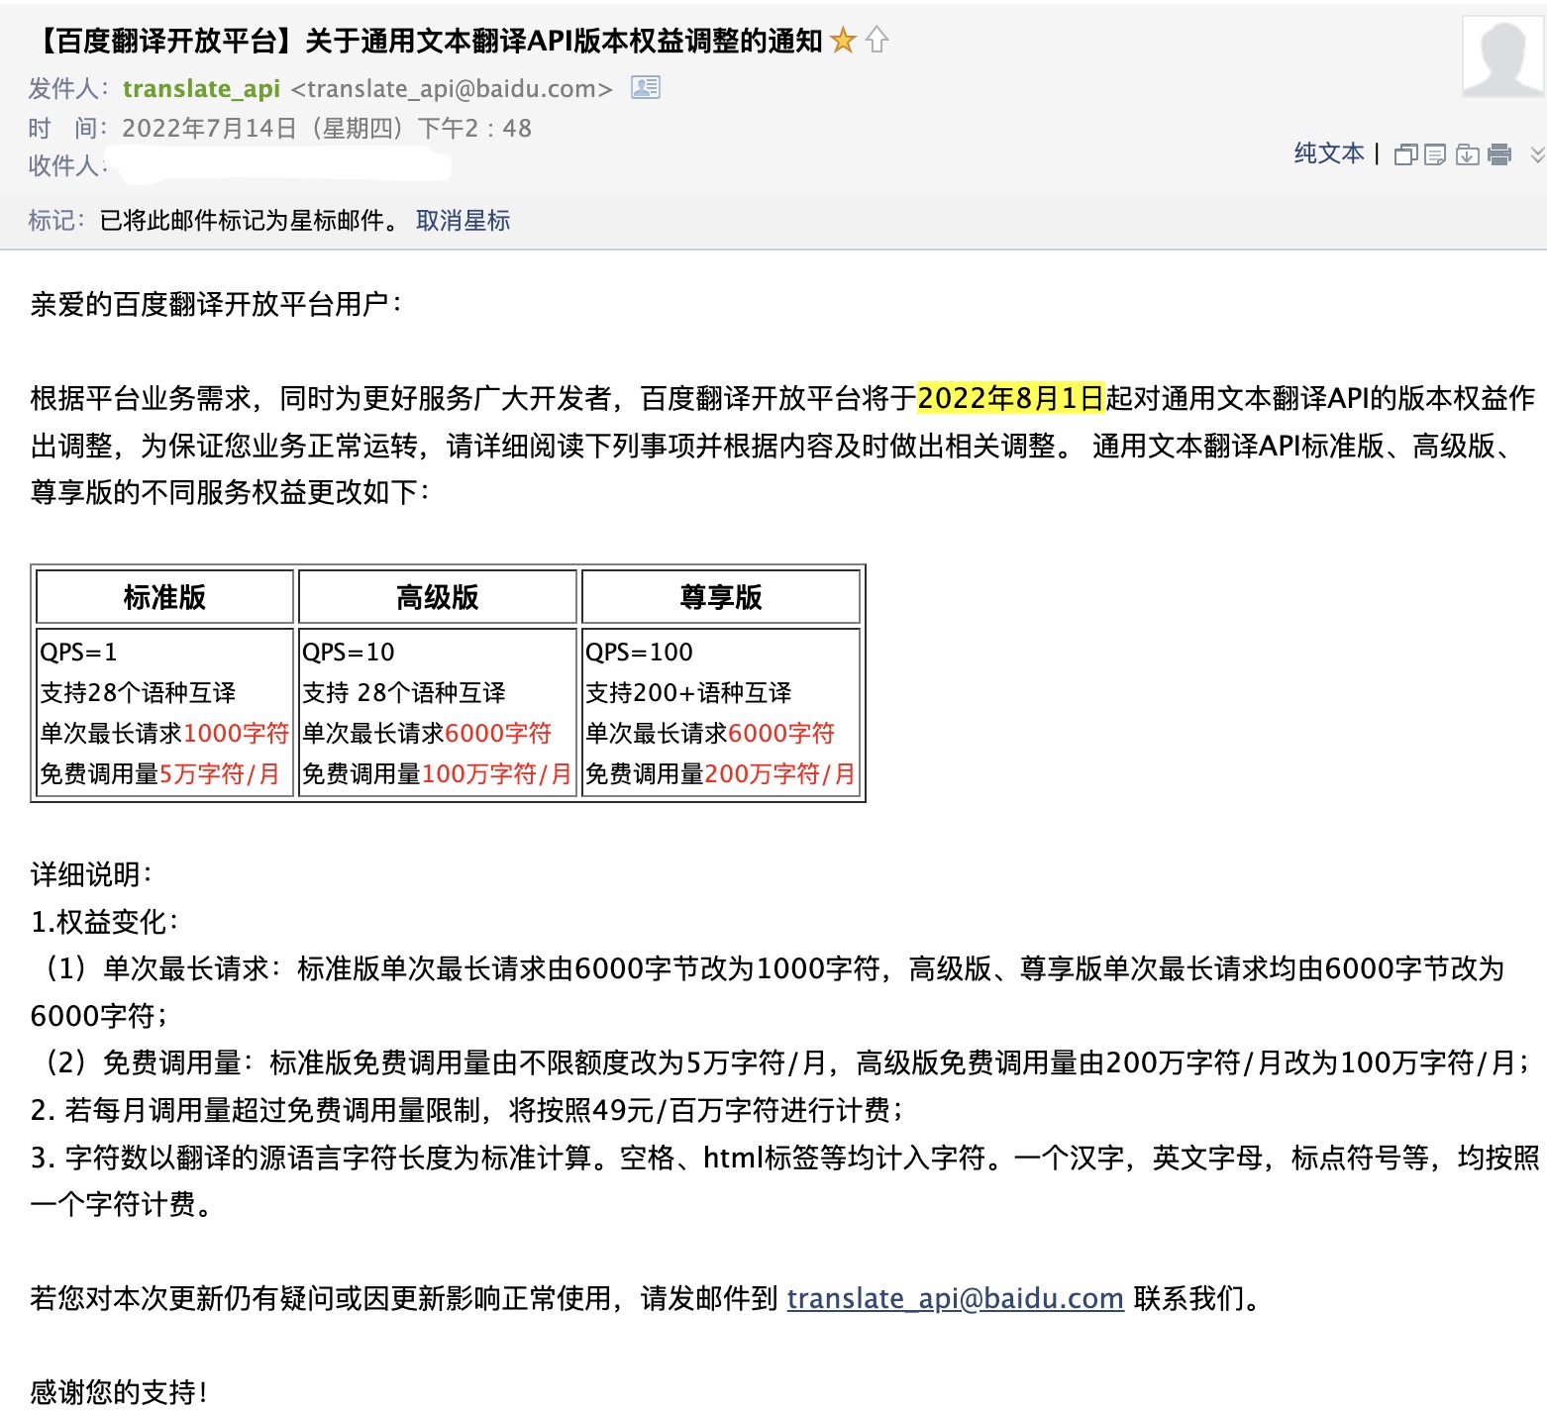Click the sender address <translate_api@baidu.com>
This screenshot has height=1414, width=1547.
pos(452,89)
